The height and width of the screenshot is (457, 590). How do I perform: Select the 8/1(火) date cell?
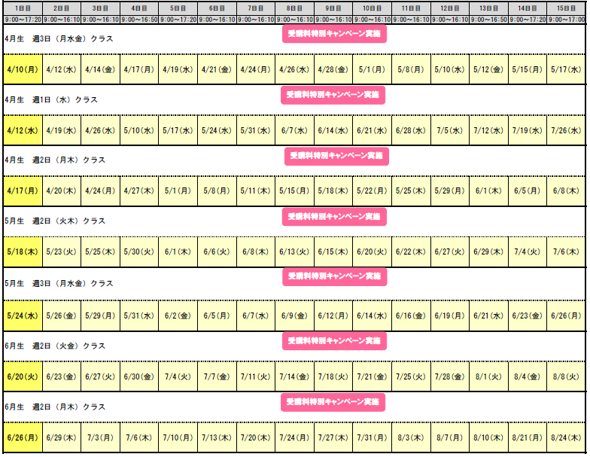[x=488, y=376]
